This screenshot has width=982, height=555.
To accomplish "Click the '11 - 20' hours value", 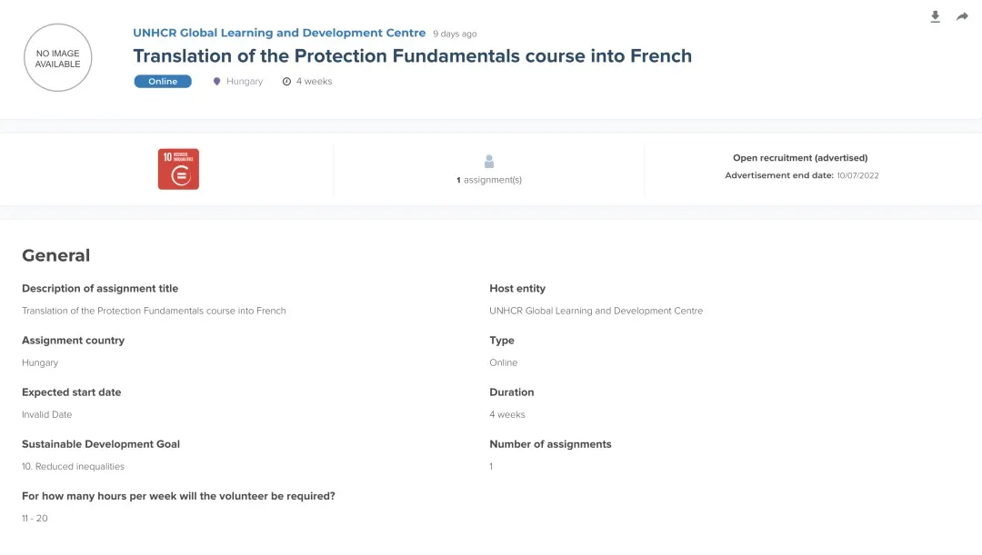I will pos(35,518).
